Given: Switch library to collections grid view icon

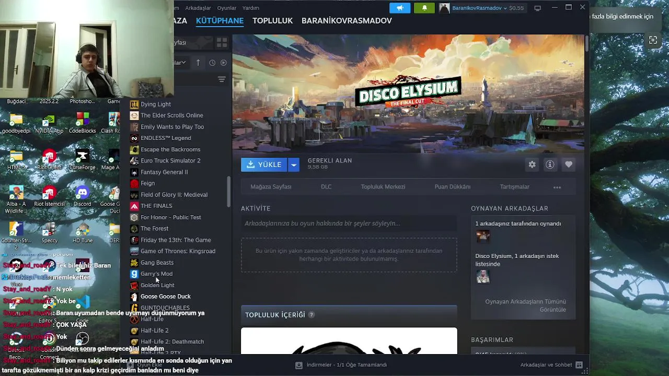Looking at the screenshot, I should [222, 42].
